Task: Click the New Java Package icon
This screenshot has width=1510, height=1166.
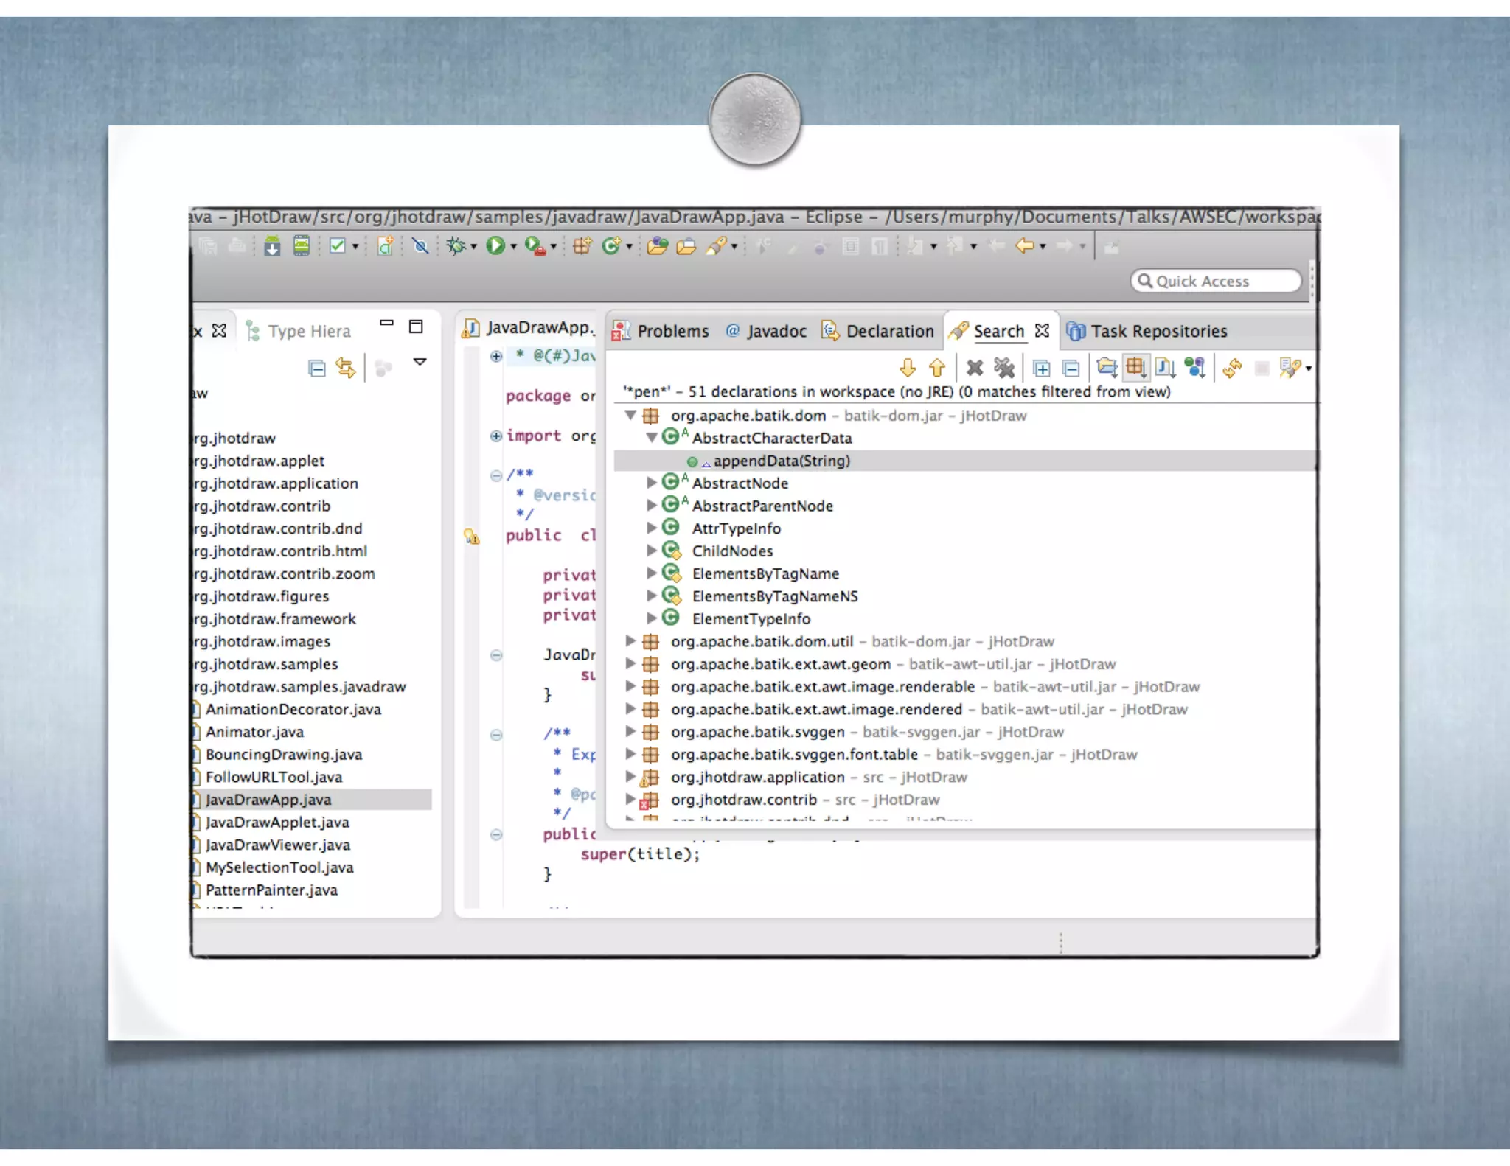Action: (582, 246)
